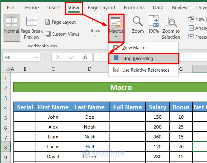Choose Stop Recording from Macros menu
Image resolution: width=207 pixels, height=163 pixels.
tap(137, 58)
